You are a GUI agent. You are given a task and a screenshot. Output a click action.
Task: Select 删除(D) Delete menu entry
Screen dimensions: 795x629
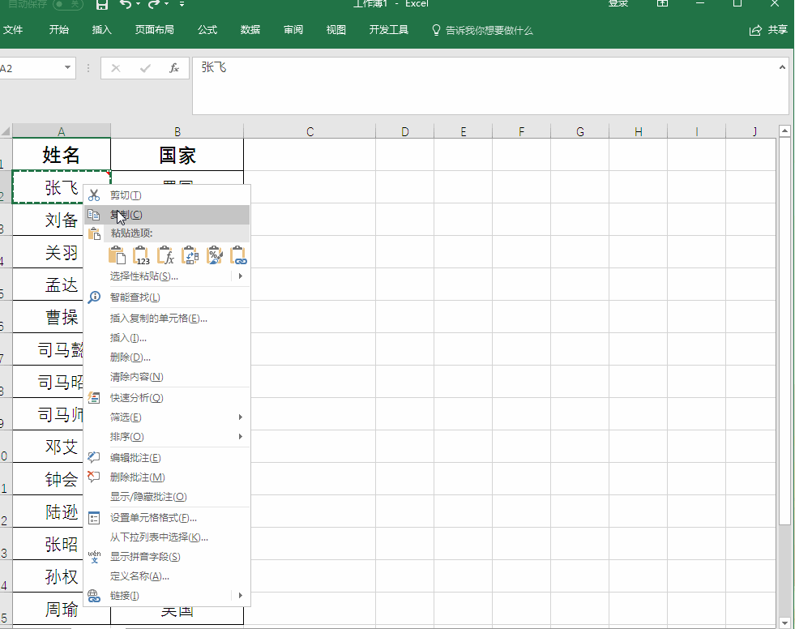tap(167, 357)
